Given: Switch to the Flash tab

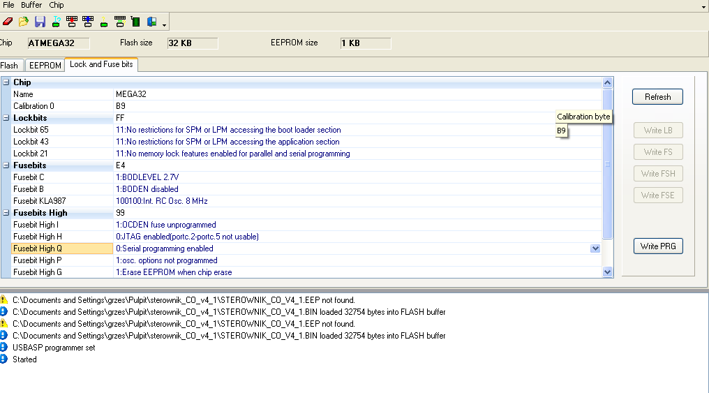Looking at the screenshot, I should [x=10, y=66].
